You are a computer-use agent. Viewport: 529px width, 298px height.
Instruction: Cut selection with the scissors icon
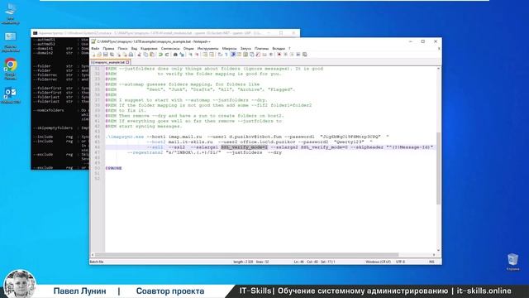coord(139,55)
